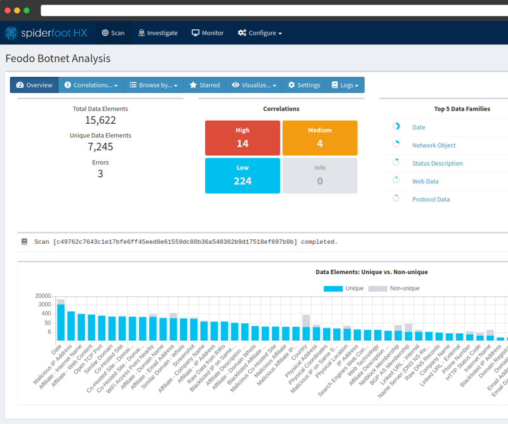Click the Overview dashboard gauge icon
Screen dimensions: 508x424
[20, 85]
